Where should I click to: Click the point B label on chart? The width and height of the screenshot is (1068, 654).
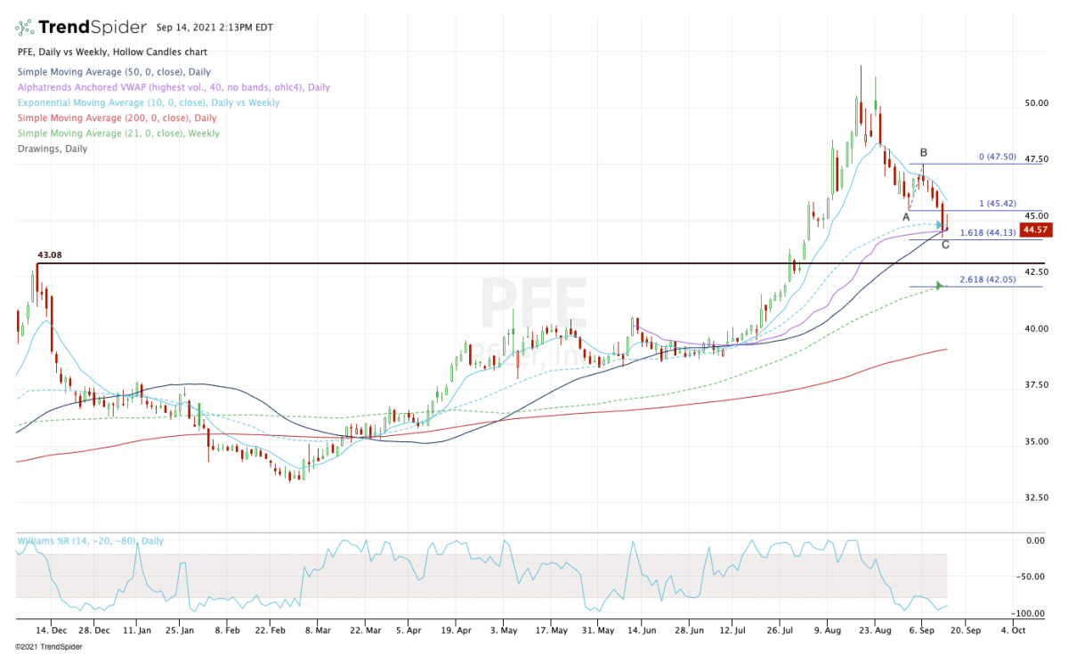924,153
